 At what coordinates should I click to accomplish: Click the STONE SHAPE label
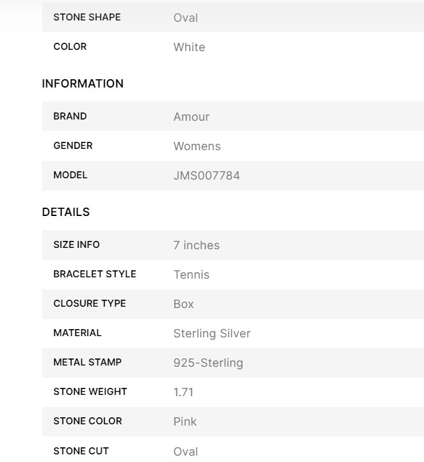[x=87, y=17]
